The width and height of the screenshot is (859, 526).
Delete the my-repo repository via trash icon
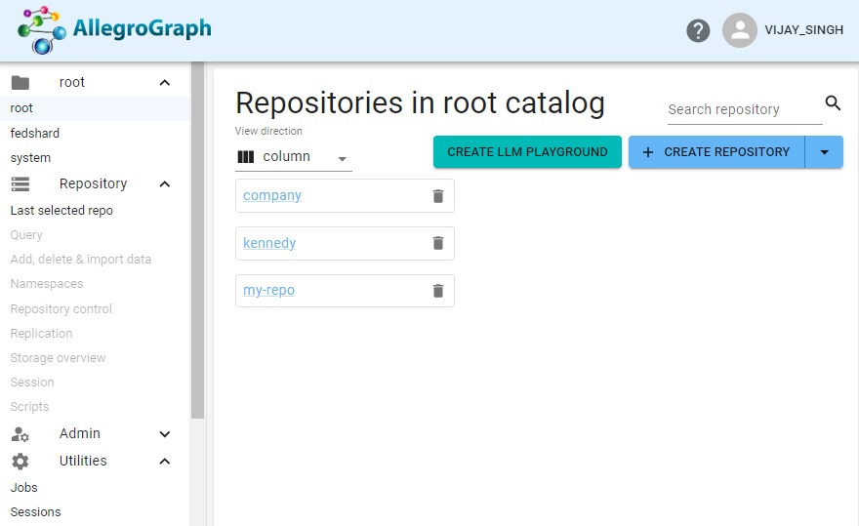point(438,291)
